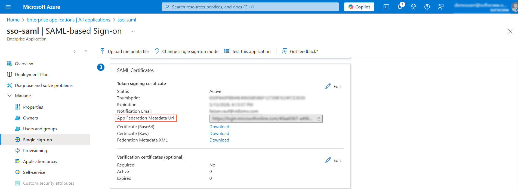Collapse the Manage section in sidebar
Viewport: 518px width, 189px height.
click(10, 96)
